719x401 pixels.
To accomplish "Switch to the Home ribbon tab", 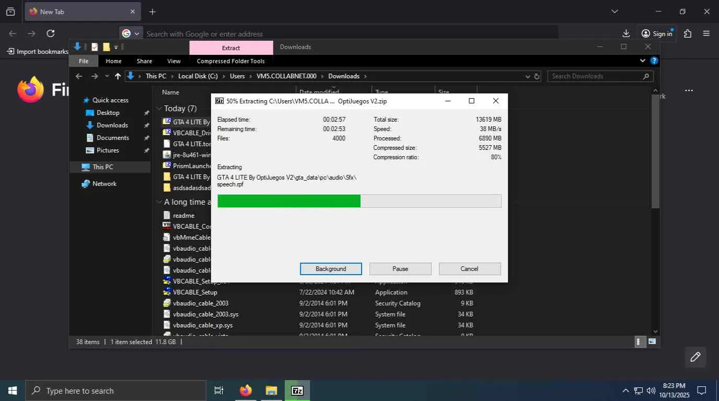I will click(x=113, y=61).
